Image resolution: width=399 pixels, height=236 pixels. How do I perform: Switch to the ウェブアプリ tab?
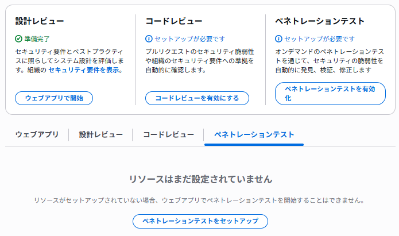point(37,135)
